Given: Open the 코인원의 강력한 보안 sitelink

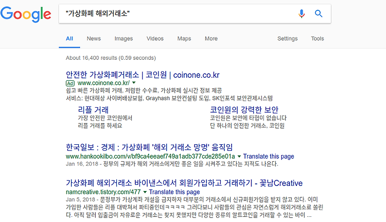Looking at the screenshot, I should click(244, 110).
